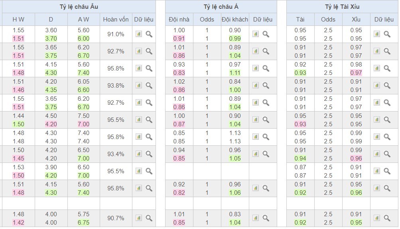This screenshot has width=400, height=229.
Task: Click the 'H W' column header
Action: point(18,20)
